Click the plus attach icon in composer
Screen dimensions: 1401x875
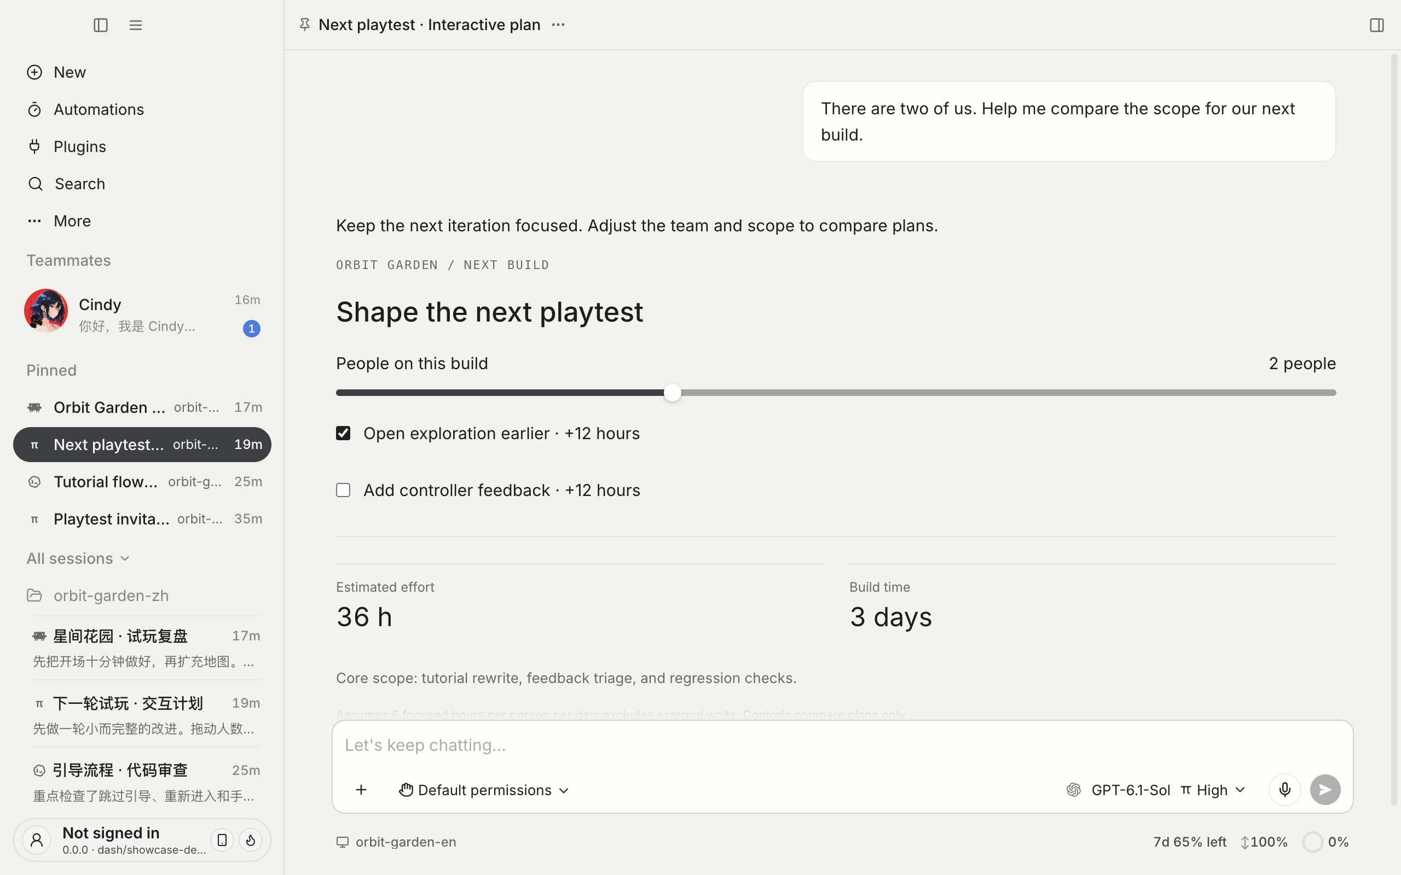[361, 790]
